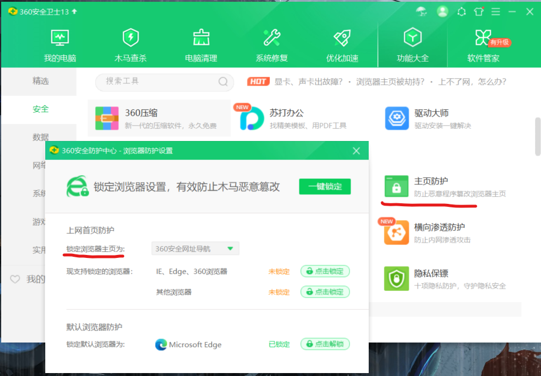Open the 360压缩 tool icon
This screenshot has height=376, width=541.
107,118
